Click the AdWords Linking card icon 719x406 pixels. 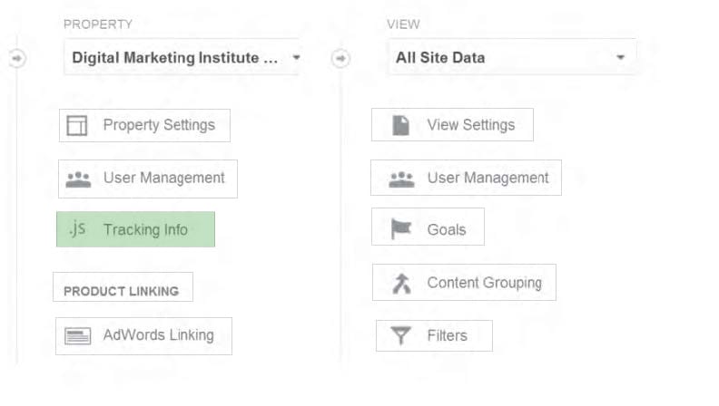point(77,336)
